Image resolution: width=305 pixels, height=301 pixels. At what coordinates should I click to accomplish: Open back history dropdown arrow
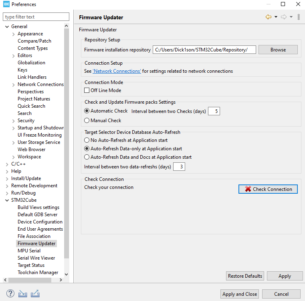pos(276,17)
